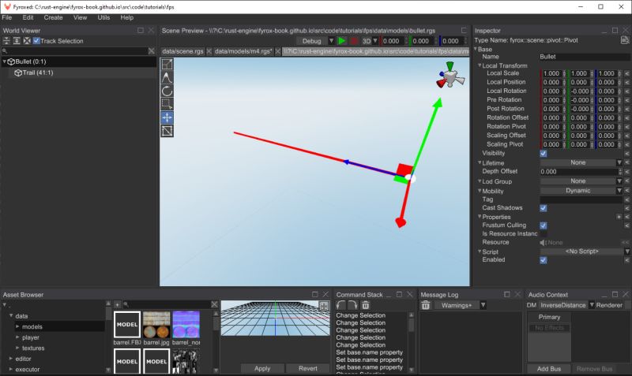The width and height of the screenshot is (632, 376).
Task: Click the Renderer button in Audio Context
Action: pos(609,305)
